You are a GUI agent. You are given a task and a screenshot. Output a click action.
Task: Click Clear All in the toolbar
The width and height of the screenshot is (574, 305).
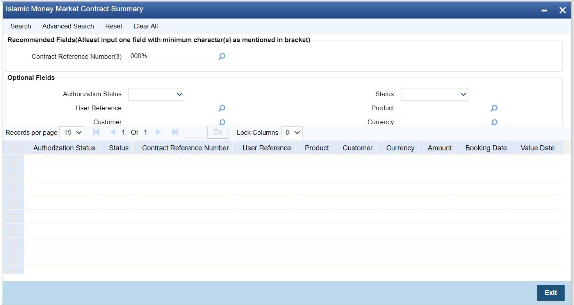tap(146, 26)
